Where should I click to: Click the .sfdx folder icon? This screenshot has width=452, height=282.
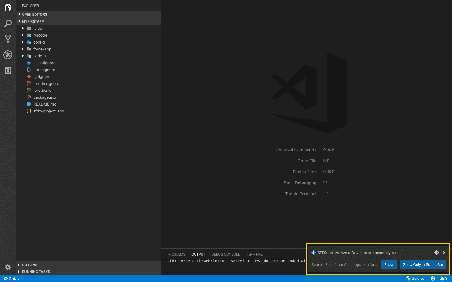[29, 28]
